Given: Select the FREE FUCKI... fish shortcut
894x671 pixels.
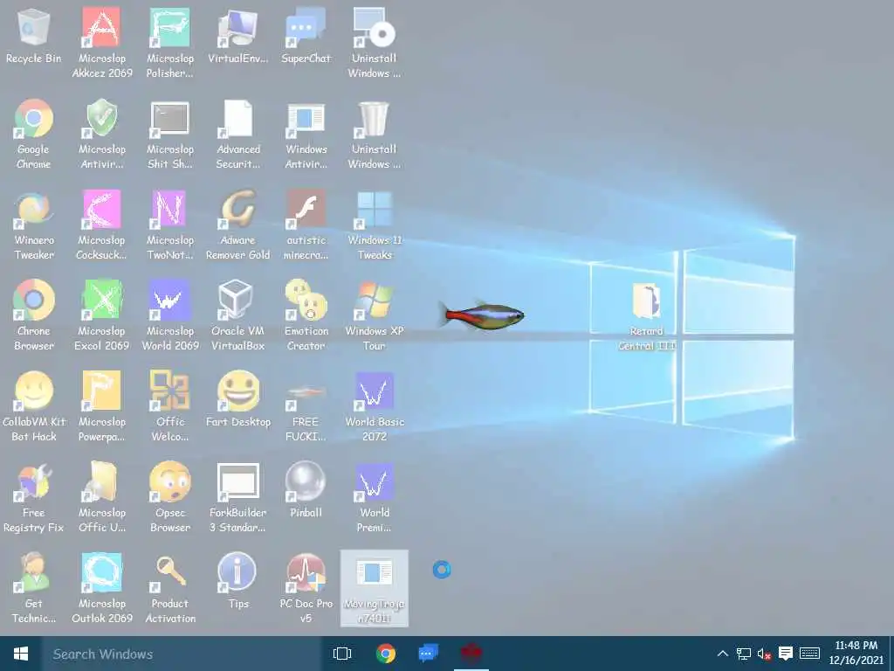Looking at the screenshot, I should click(306, 406).
